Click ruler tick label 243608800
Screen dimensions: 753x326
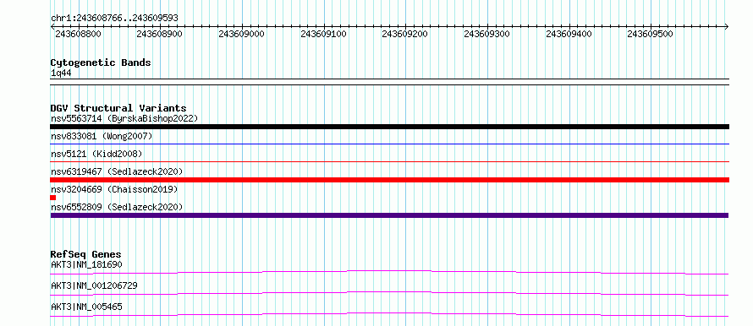(78, 34)
